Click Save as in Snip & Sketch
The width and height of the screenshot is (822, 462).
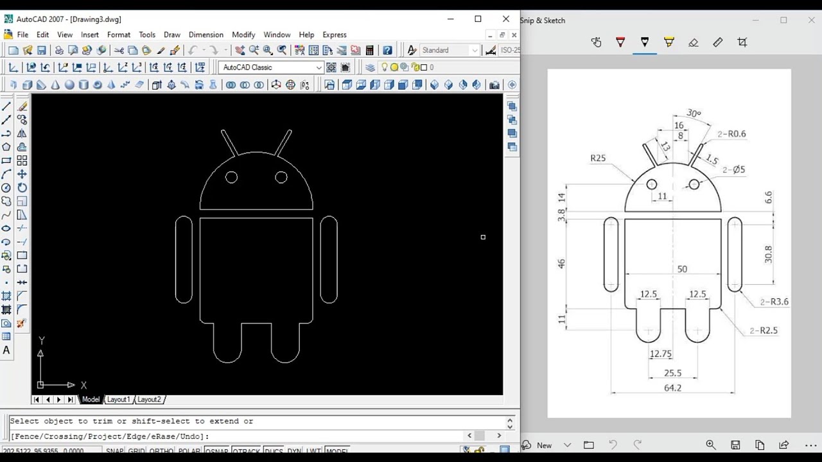click(735, 445)
